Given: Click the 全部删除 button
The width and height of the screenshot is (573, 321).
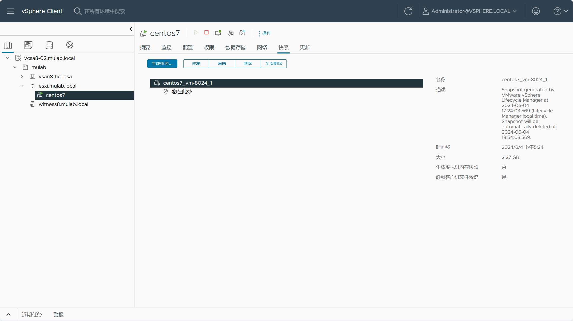Looking at the screenshot, I should point(274,64).
